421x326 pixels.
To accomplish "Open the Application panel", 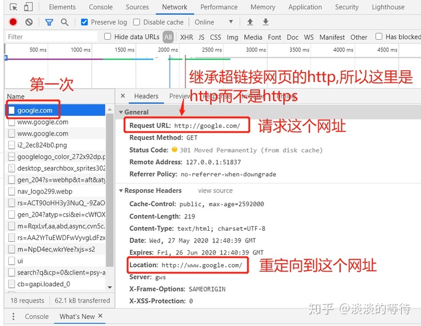I will coord(305,7).
